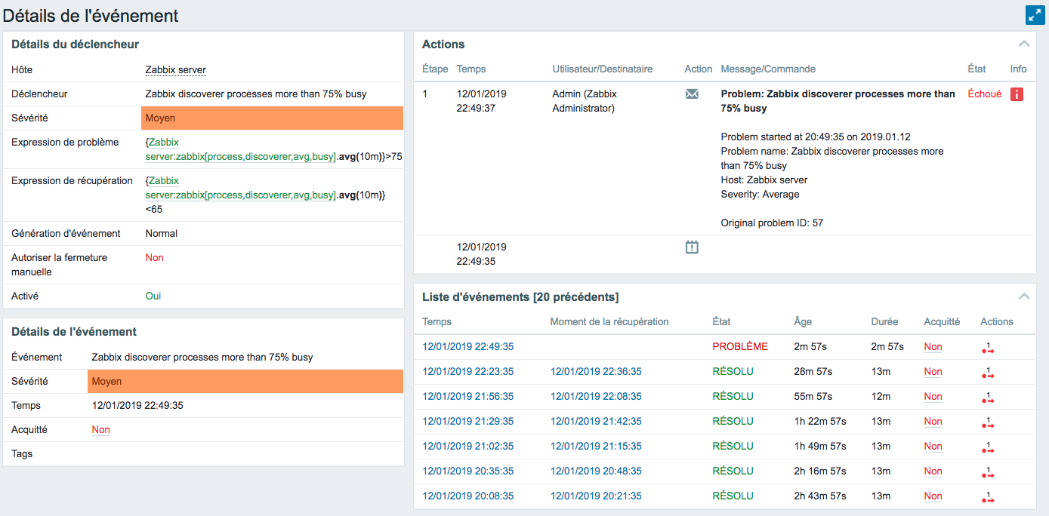
Task: Click the 'Severity: Average' message line
Action: 760,195
